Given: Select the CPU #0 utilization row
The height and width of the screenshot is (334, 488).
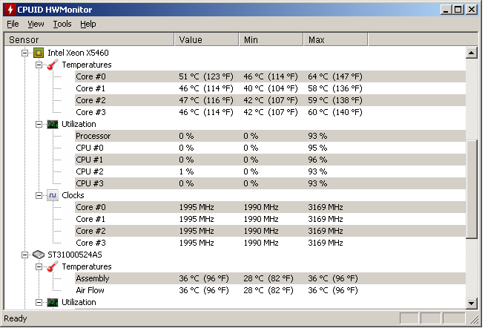Looking at the screenshot, I should point(270,148).
